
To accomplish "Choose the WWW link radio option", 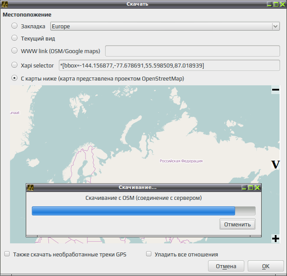I will pyautogui.click(x=14, y=50).
